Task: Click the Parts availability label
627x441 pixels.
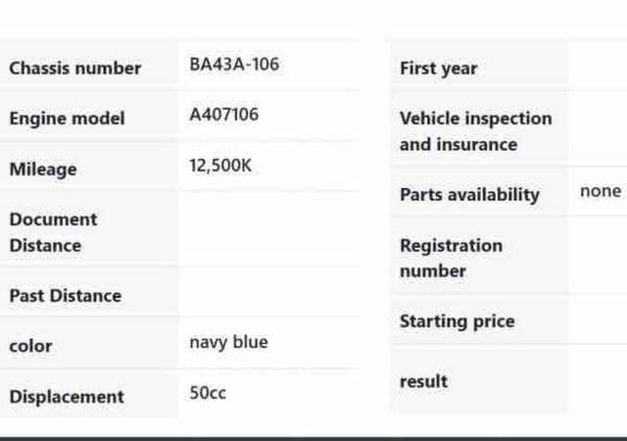Action: click(469, 194)
